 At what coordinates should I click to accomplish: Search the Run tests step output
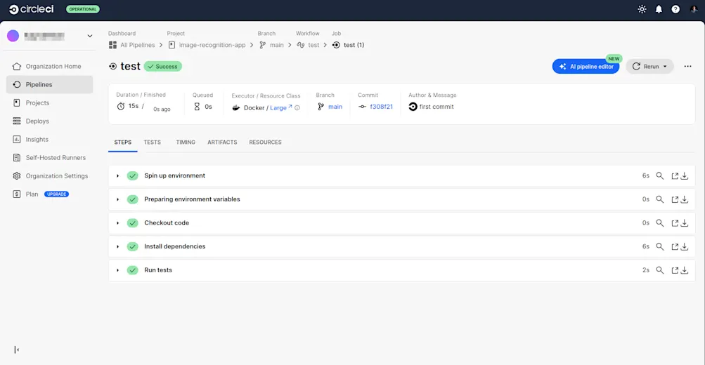659,270
